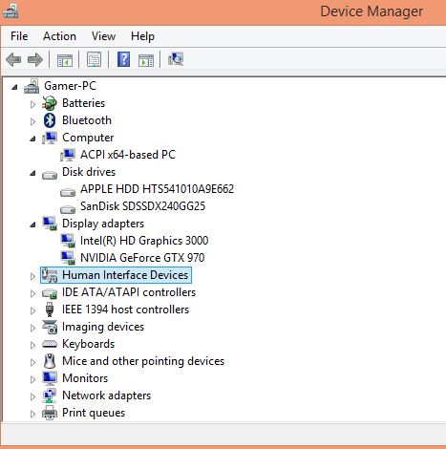Expand the Network adapters category

click(32, 396)
